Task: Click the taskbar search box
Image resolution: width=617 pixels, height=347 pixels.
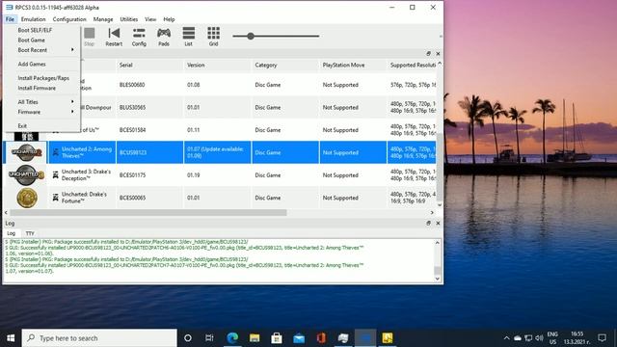Action: pos(99,338)
